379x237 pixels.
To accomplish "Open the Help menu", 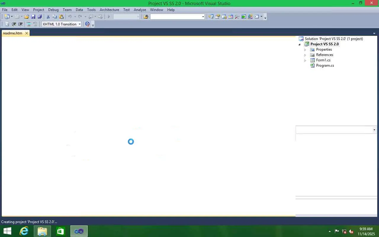I will [171, 10].
